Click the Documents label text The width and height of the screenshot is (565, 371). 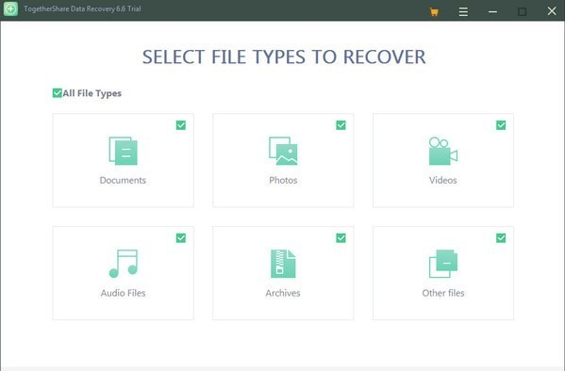point(123,180)
